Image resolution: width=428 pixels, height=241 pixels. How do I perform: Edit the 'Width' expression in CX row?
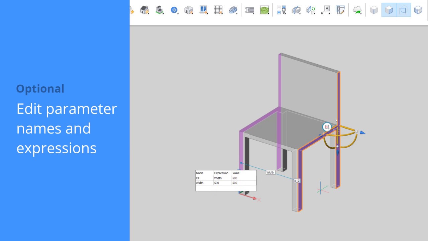pos(222,178)
